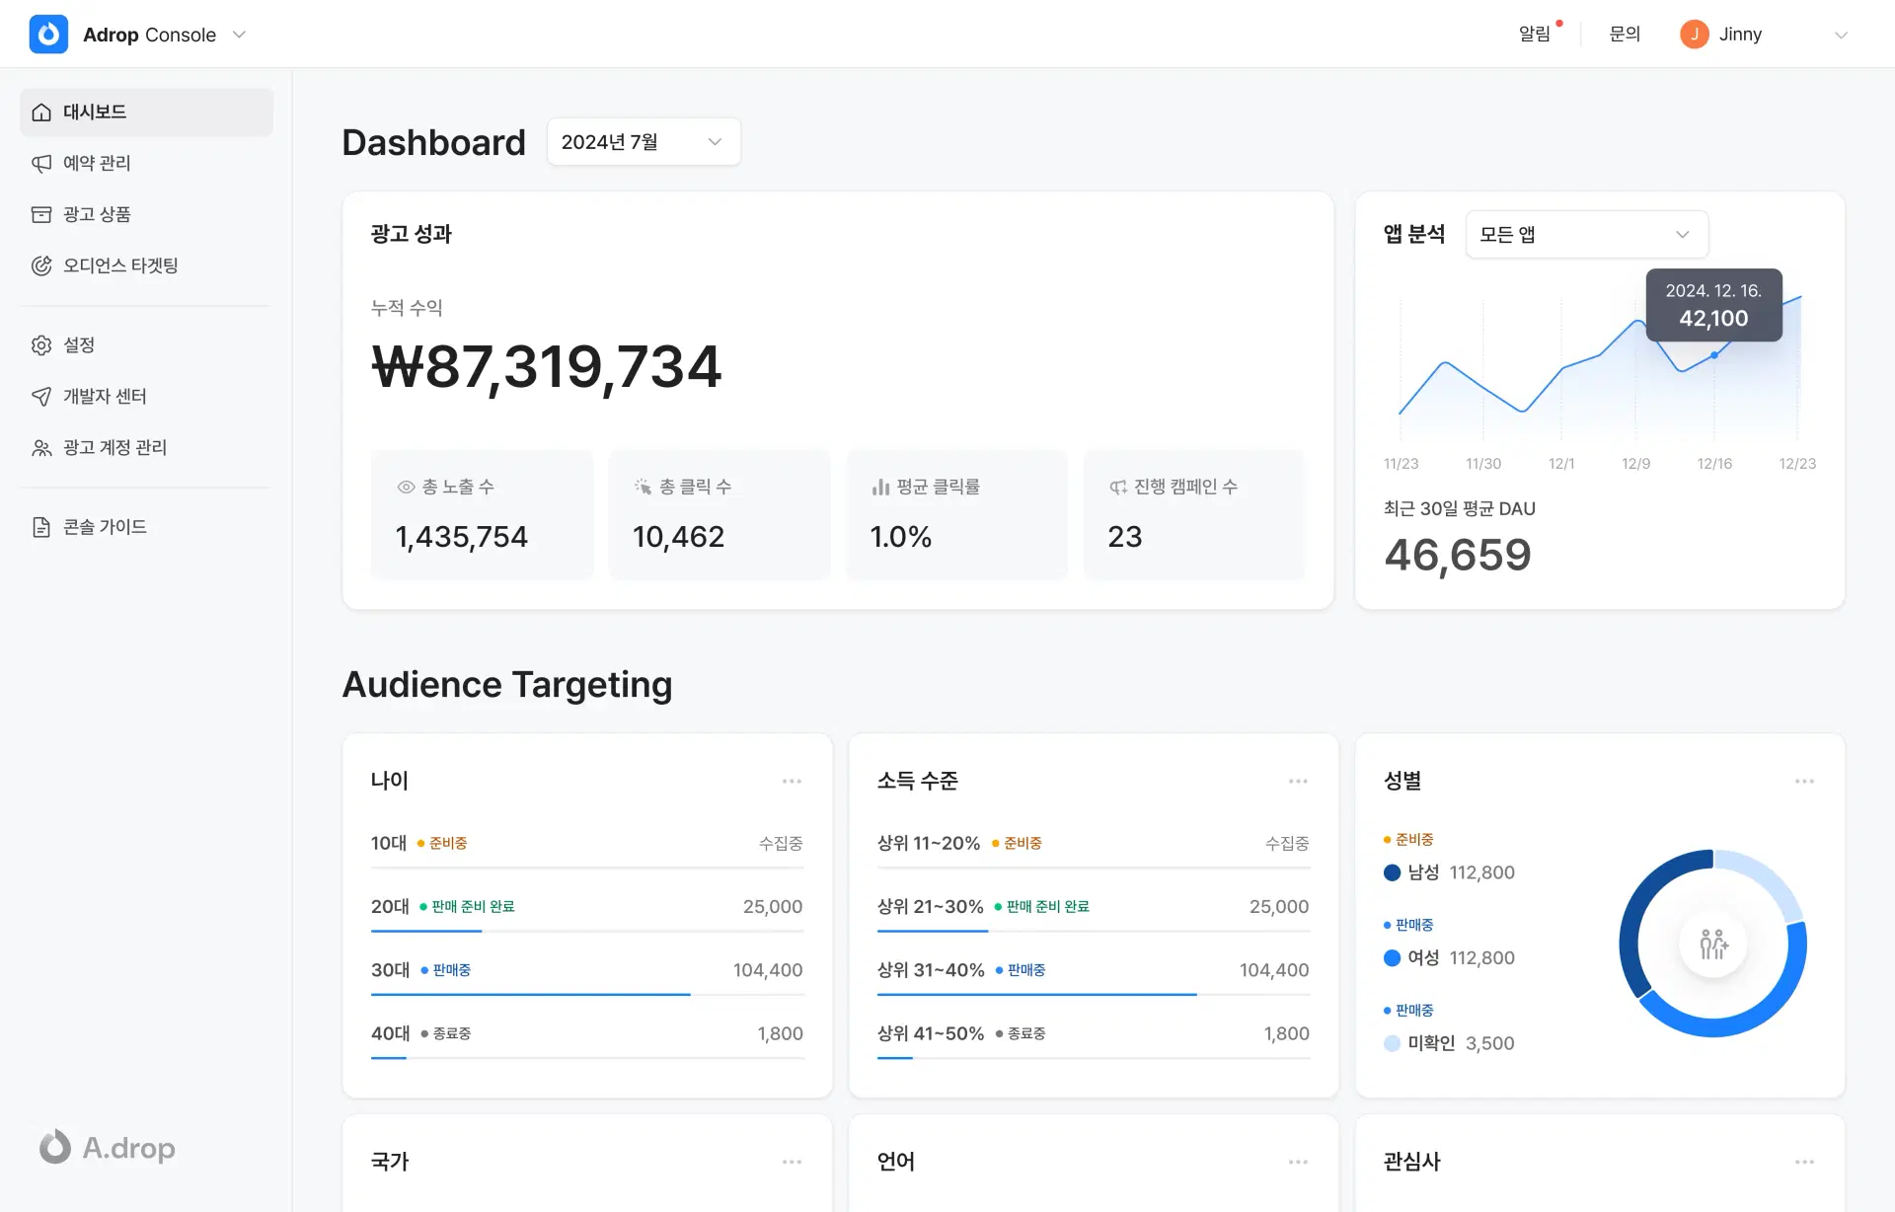Click the 알림 notifications item

pos(1536,33)
